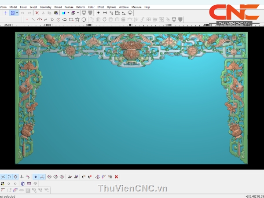This screenshot has width=264, height=198.
Task: Open the Sculpt menu
Action: (33, 7)
